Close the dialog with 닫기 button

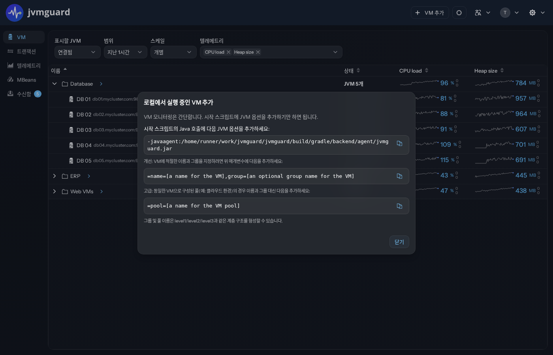399,242
